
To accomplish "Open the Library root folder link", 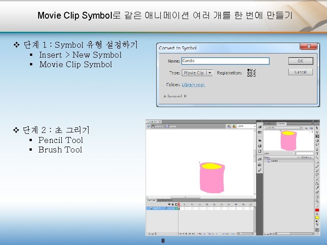I will click(x=193, y=84).
